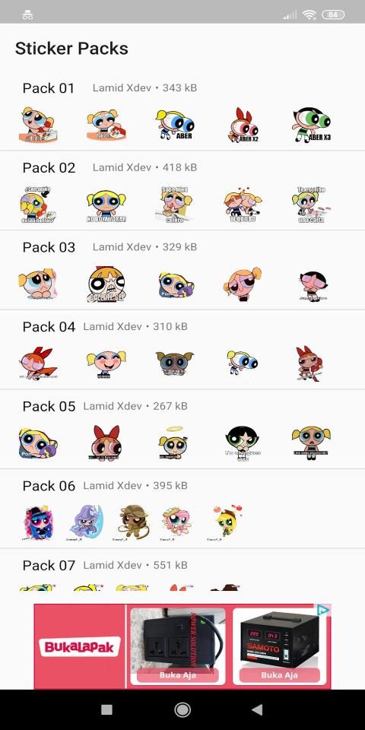Select the ABER X3 Buttercup sticker

click(x=312, y=125)
